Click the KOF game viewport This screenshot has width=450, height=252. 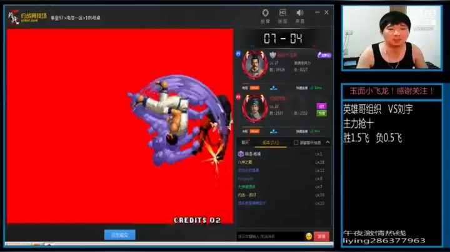(120, 126)
